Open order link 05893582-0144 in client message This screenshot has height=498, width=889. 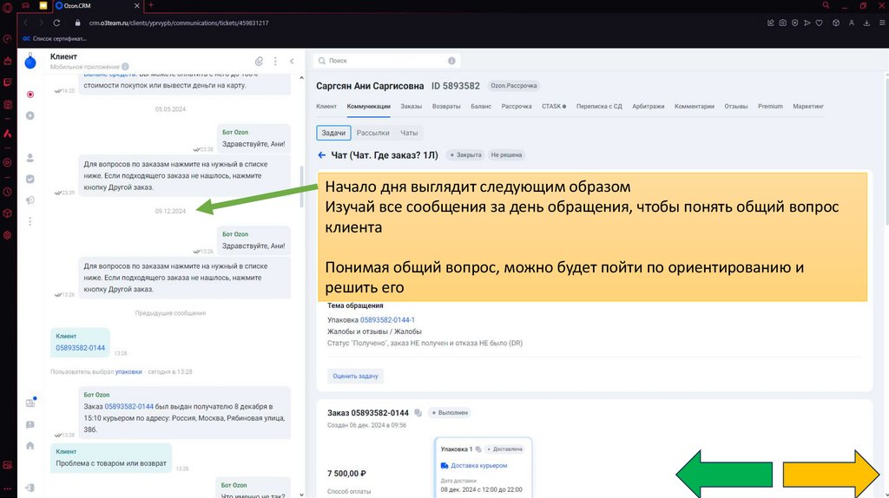80,348
